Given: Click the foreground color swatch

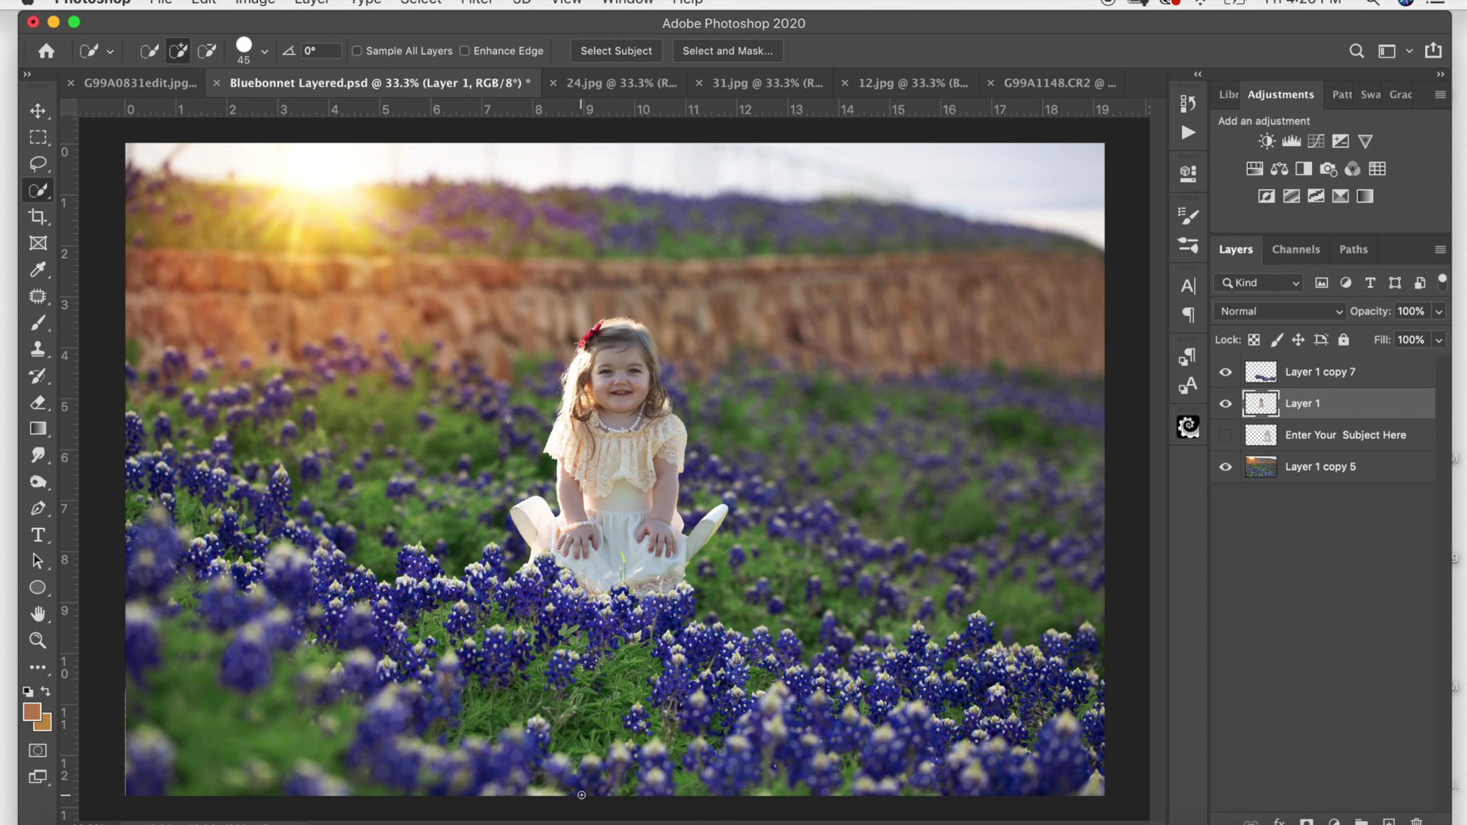Looking at the screenshot, I should pos(32,712).
